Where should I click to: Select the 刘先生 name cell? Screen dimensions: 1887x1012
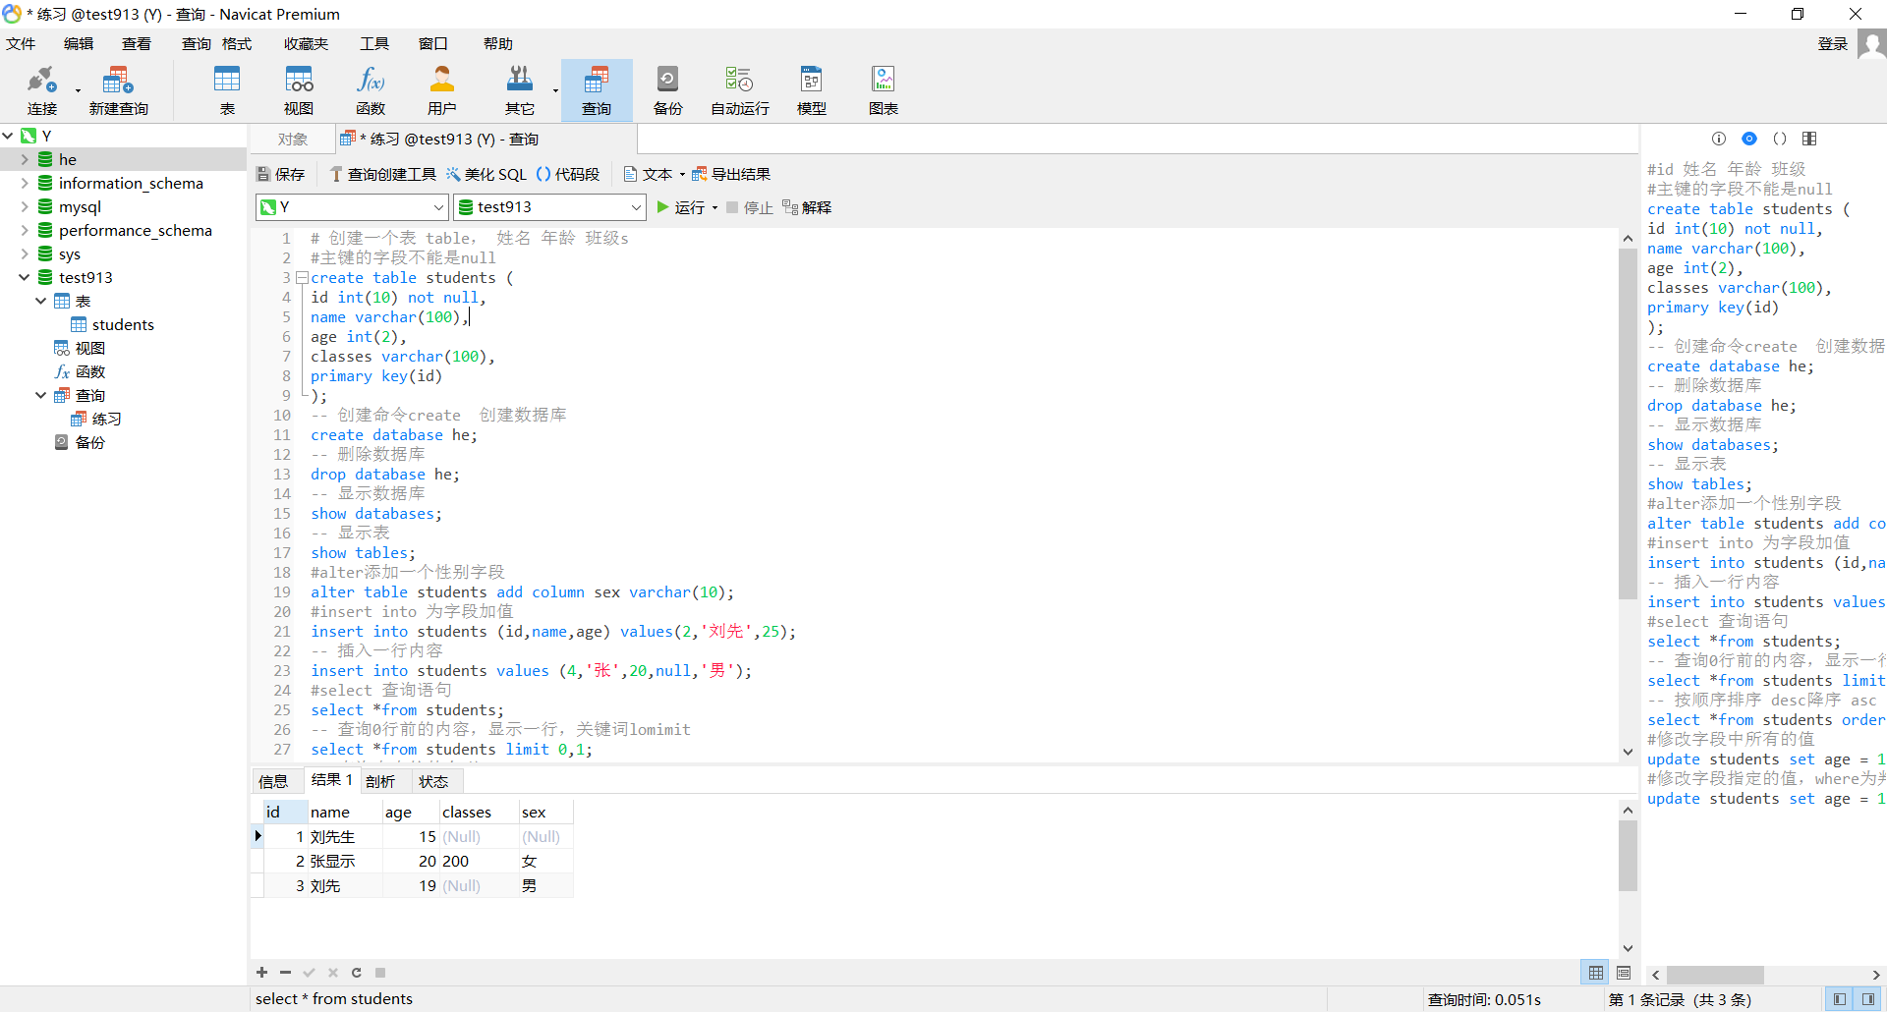coord(344,837)
